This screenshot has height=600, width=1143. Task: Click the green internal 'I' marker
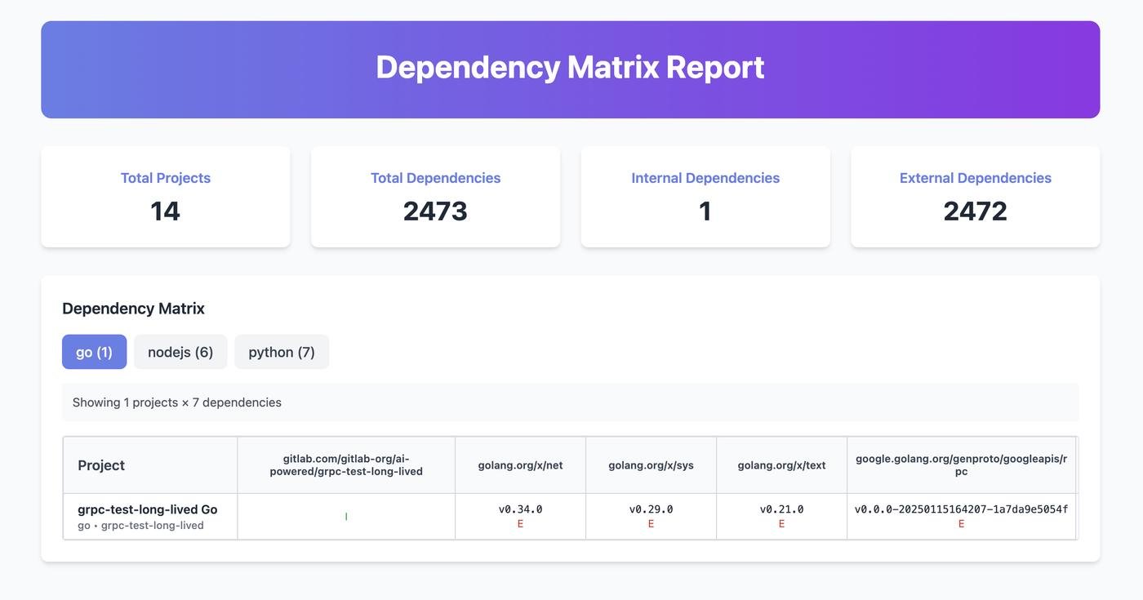click(346, 517)
